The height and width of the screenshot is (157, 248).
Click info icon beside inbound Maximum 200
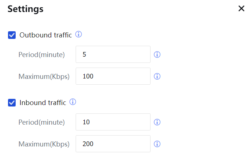157,144
